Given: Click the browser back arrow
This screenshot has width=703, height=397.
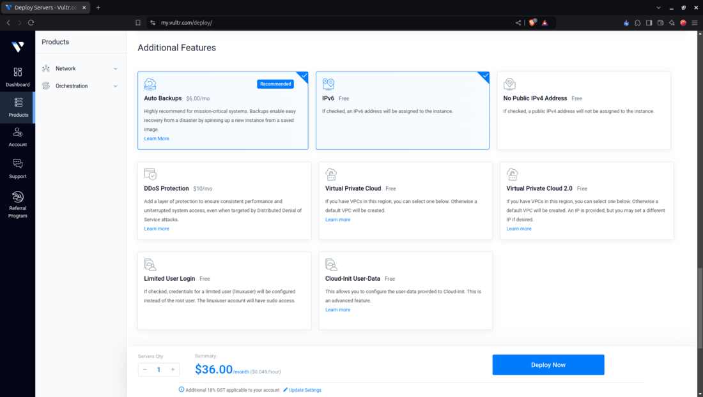Looking at the screenshot, I should coord(8,23).
